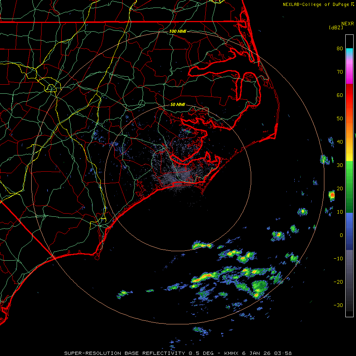The width and height of the screenshot is (356, 356).
Task: Click the 30 dBZ scale value
Action: tap(340, 165)
